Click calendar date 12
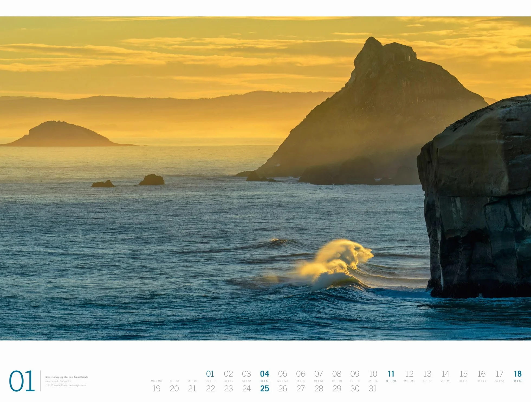531x402 pixels. [x=409, y=374]
